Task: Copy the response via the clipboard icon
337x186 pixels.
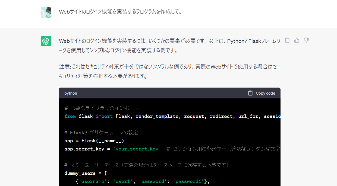Action: coord(287,40)
